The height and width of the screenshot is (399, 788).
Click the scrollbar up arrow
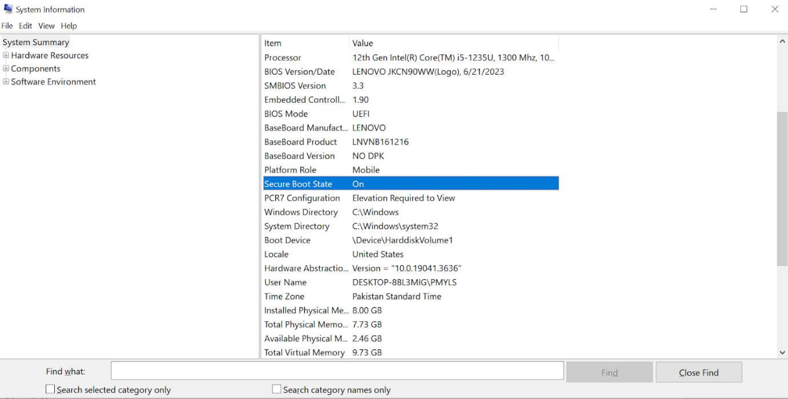tap(782, 41)
